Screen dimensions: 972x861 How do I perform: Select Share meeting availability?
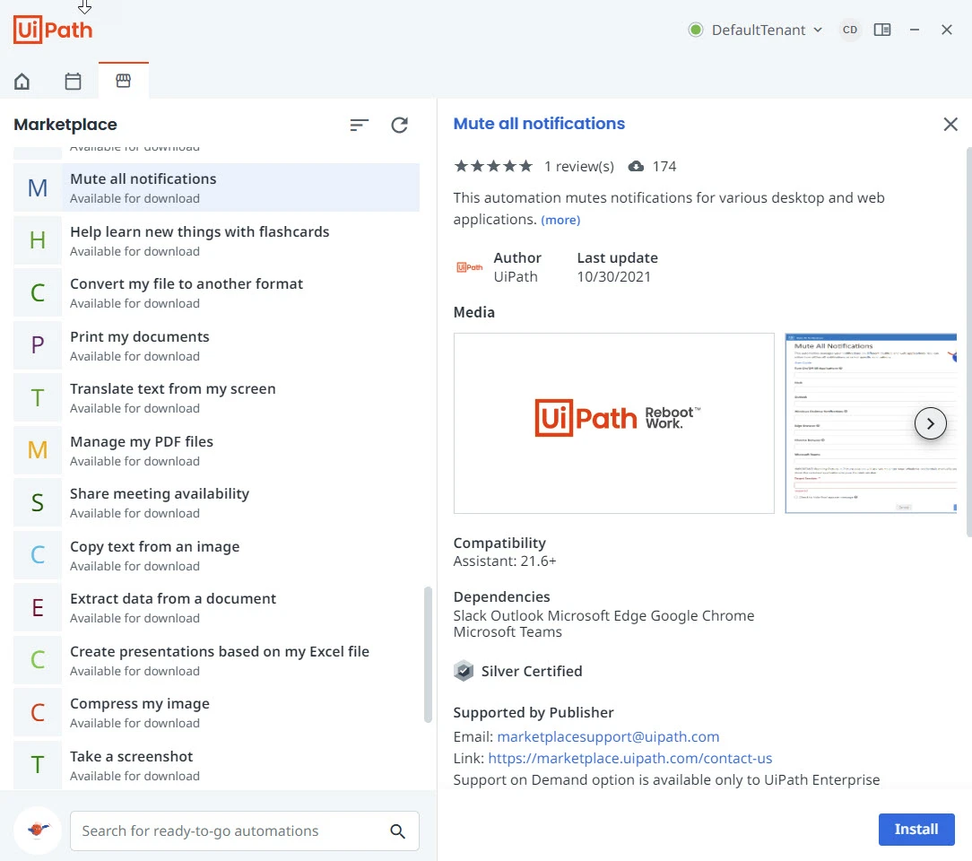pos(216,503)
